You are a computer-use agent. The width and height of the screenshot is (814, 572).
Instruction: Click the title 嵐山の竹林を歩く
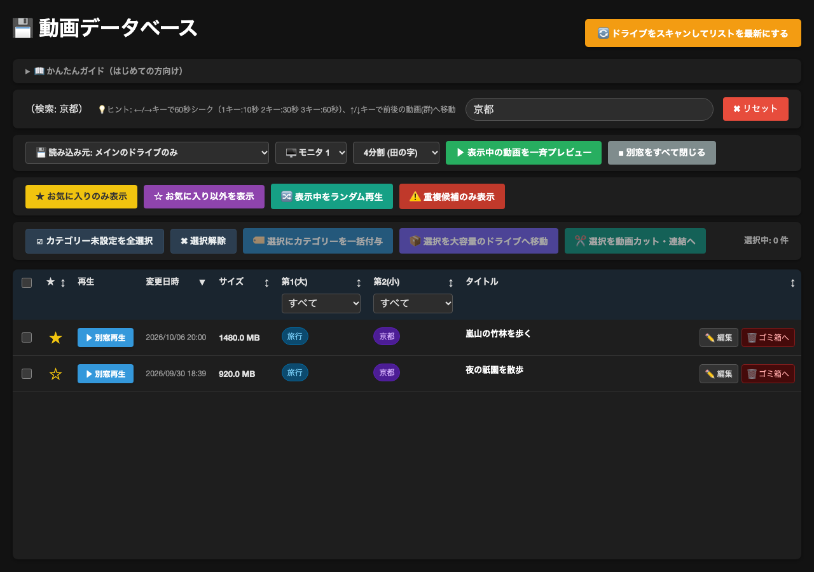pos(499,333)
